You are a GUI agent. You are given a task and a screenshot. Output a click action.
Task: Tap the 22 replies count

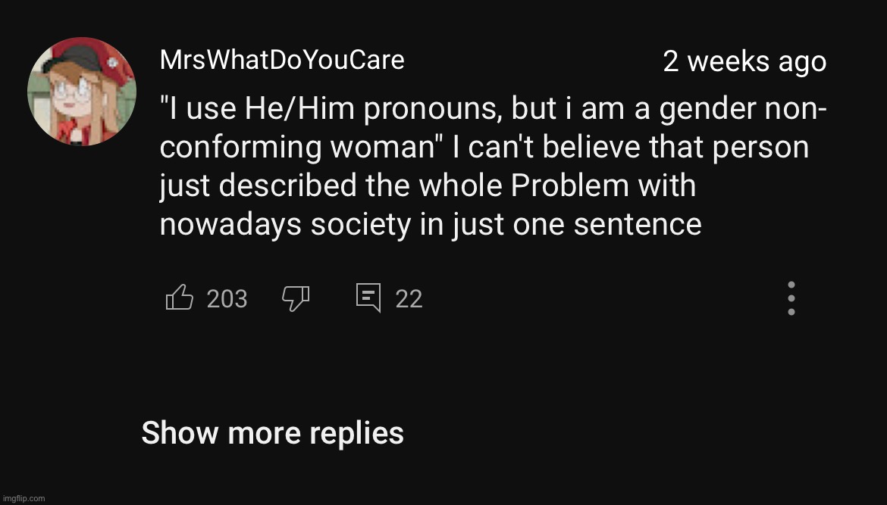409,299
